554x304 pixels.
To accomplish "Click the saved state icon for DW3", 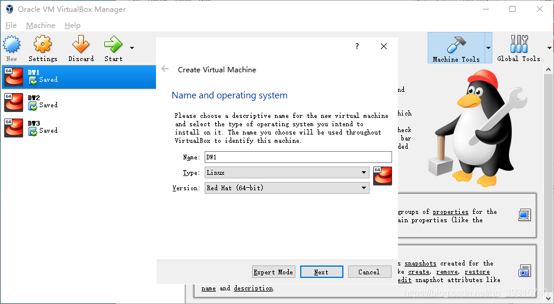I will point(33,132).
